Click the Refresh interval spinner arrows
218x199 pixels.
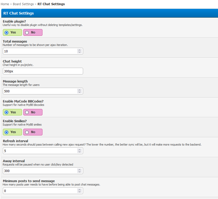pyautogui.click(x=79, y=151)
